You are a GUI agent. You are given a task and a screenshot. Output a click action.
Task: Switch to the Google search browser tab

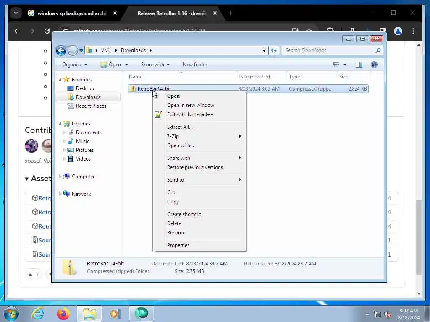pos(72,13)
